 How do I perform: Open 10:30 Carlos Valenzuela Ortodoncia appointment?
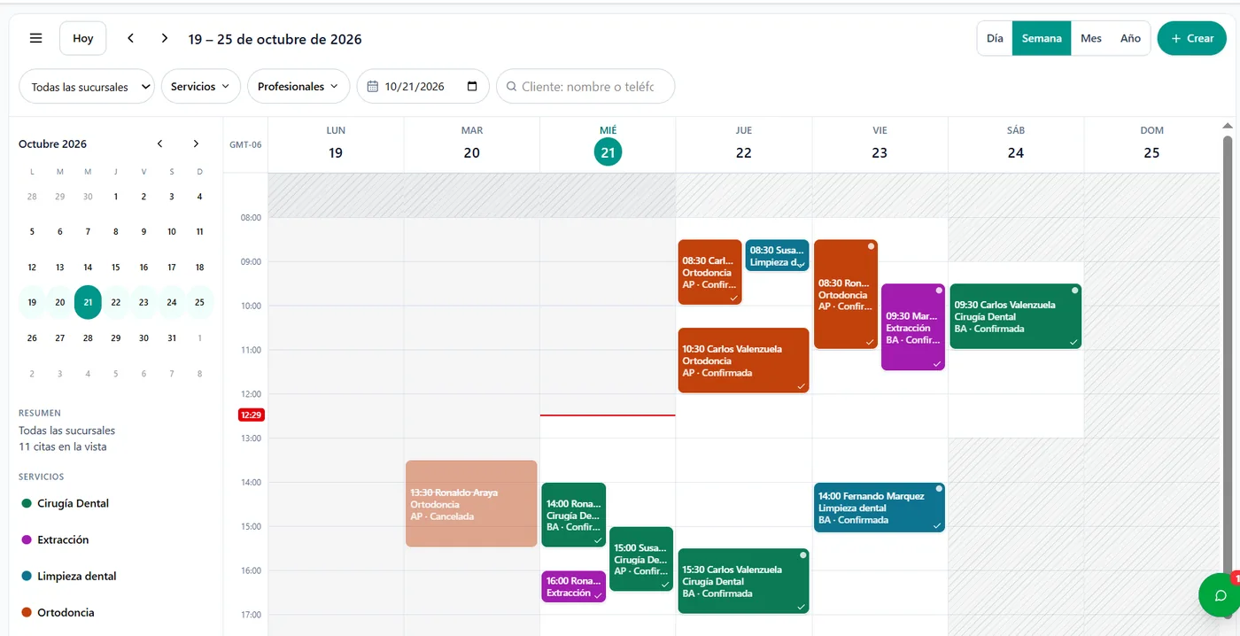[744, 361]
